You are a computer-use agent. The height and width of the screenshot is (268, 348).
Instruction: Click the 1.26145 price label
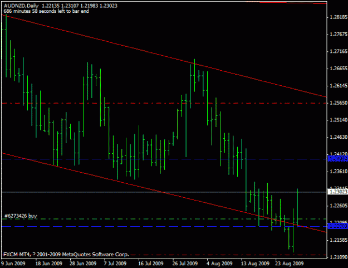coord(339,85)
